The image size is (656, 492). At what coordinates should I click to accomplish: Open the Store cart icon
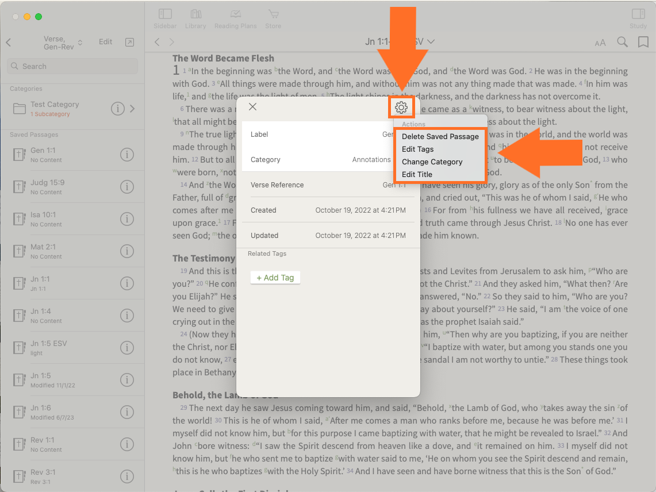(x=273, y=19)
